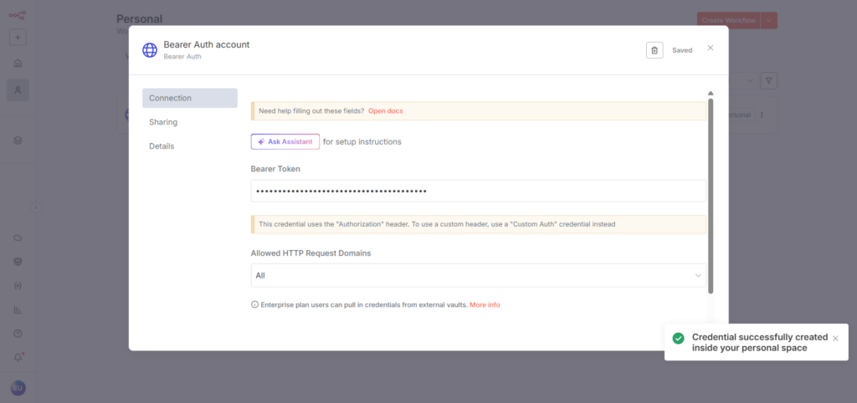Image resolution: width=857 pixels, height=403 pixels.
Task: Switch to the Sharing tab
Action: (163, 122)
